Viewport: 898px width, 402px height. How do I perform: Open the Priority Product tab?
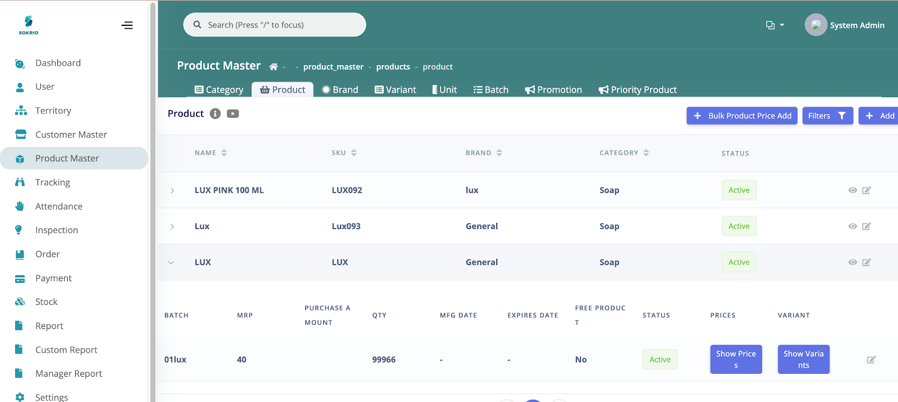click(x=638, y=90)
